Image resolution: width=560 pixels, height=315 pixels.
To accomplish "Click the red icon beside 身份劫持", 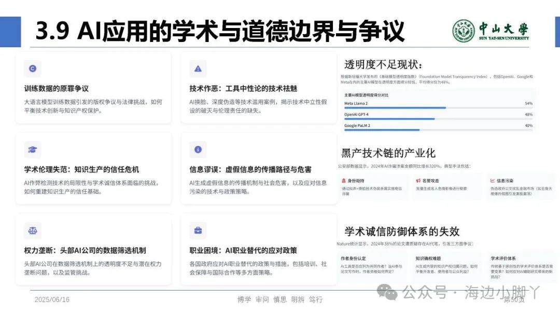I will coord(344,181).
